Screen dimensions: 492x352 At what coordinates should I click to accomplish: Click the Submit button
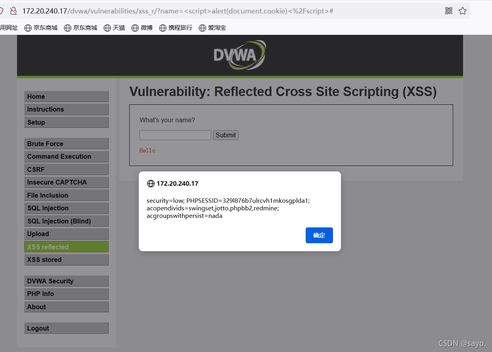tap(226, 135)
